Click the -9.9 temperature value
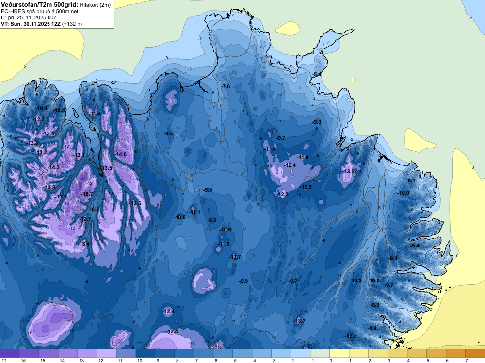This screenshot has height=363, width=485. coord(243,281)
